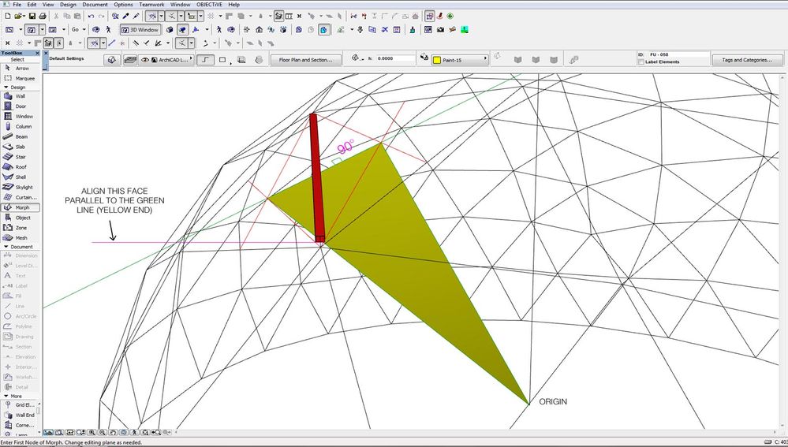Open Tags and Categories settings
This screenshot has width=788, height=447.
746,59
